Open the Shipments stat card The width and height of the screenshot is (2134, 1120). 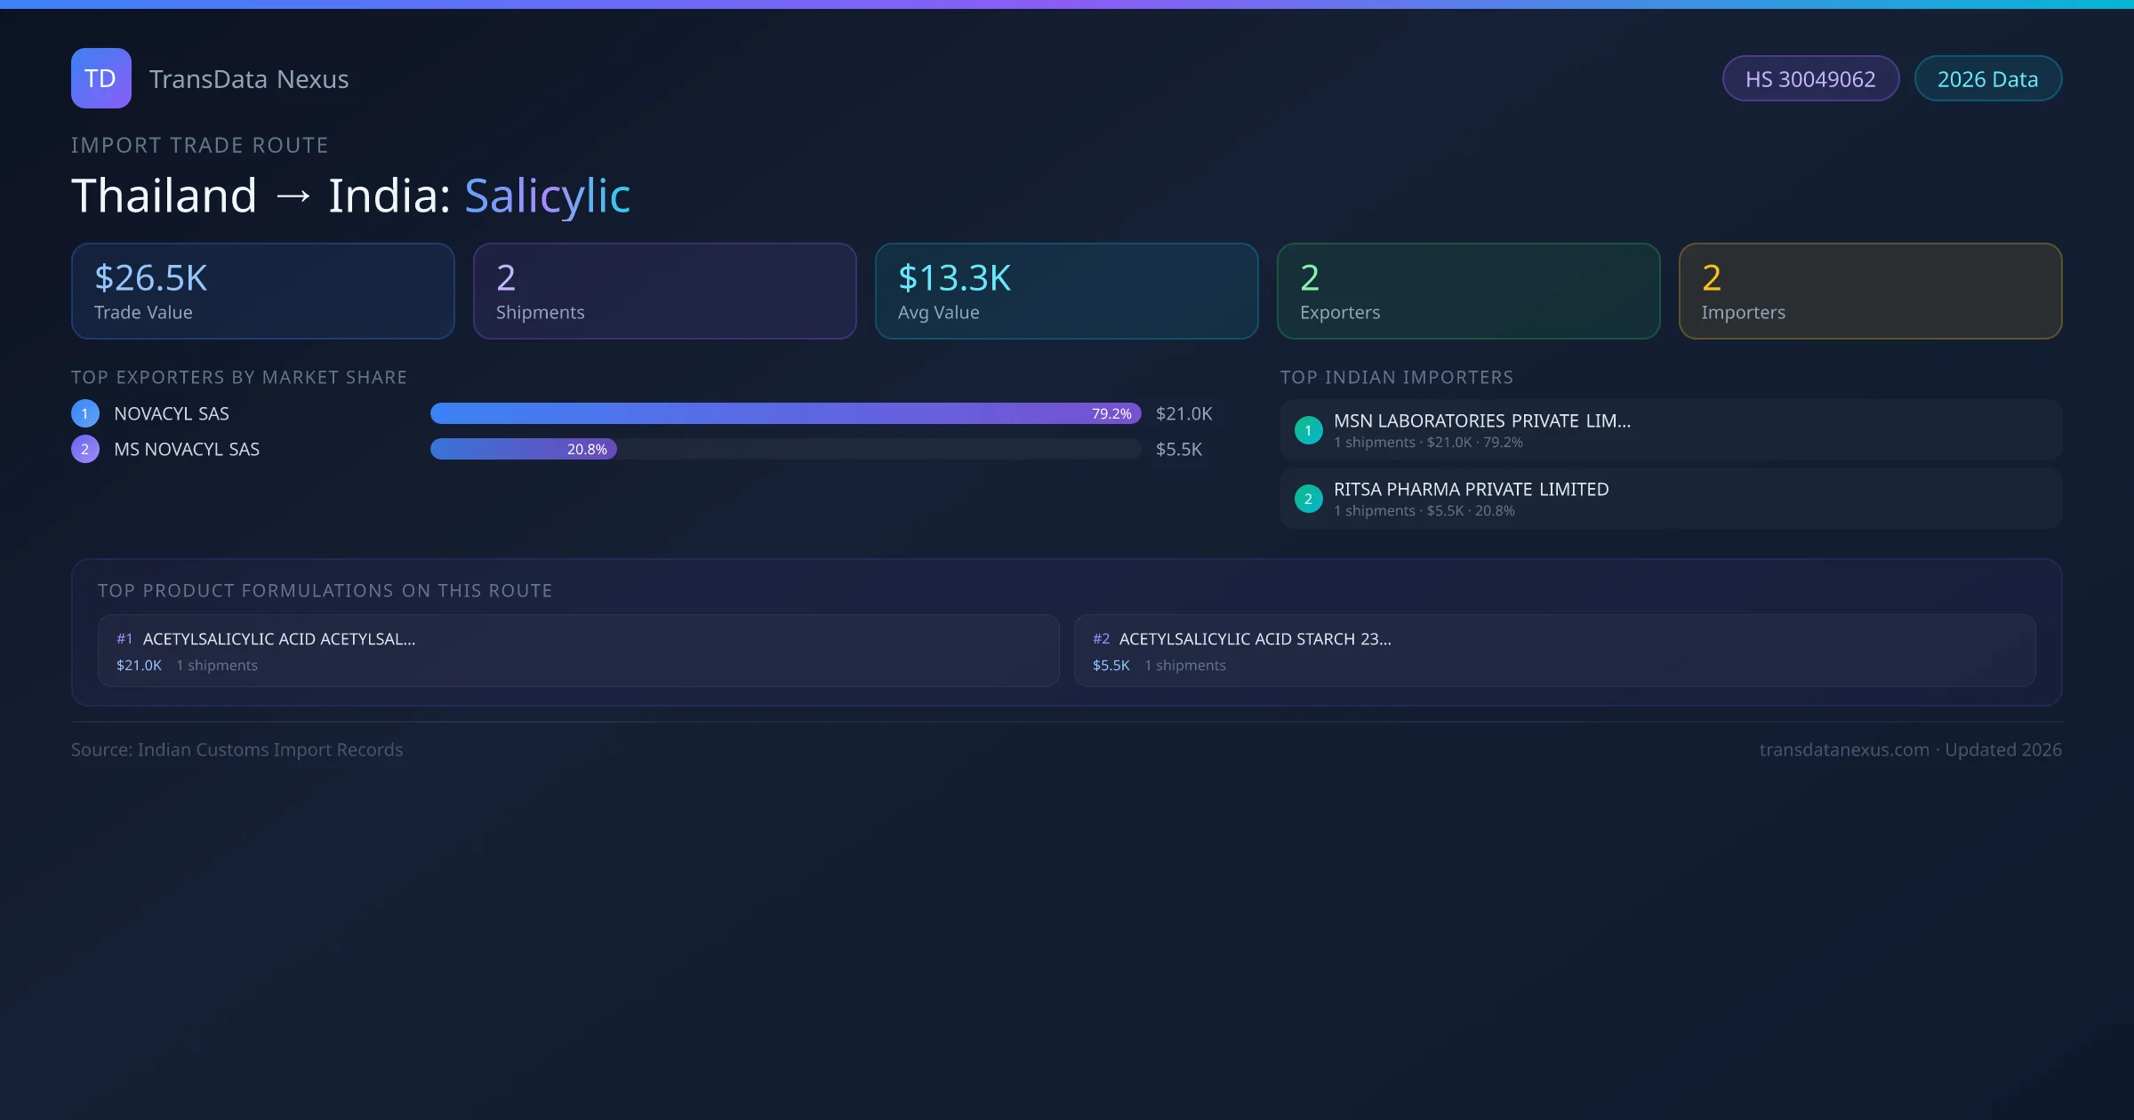point(664,292)
